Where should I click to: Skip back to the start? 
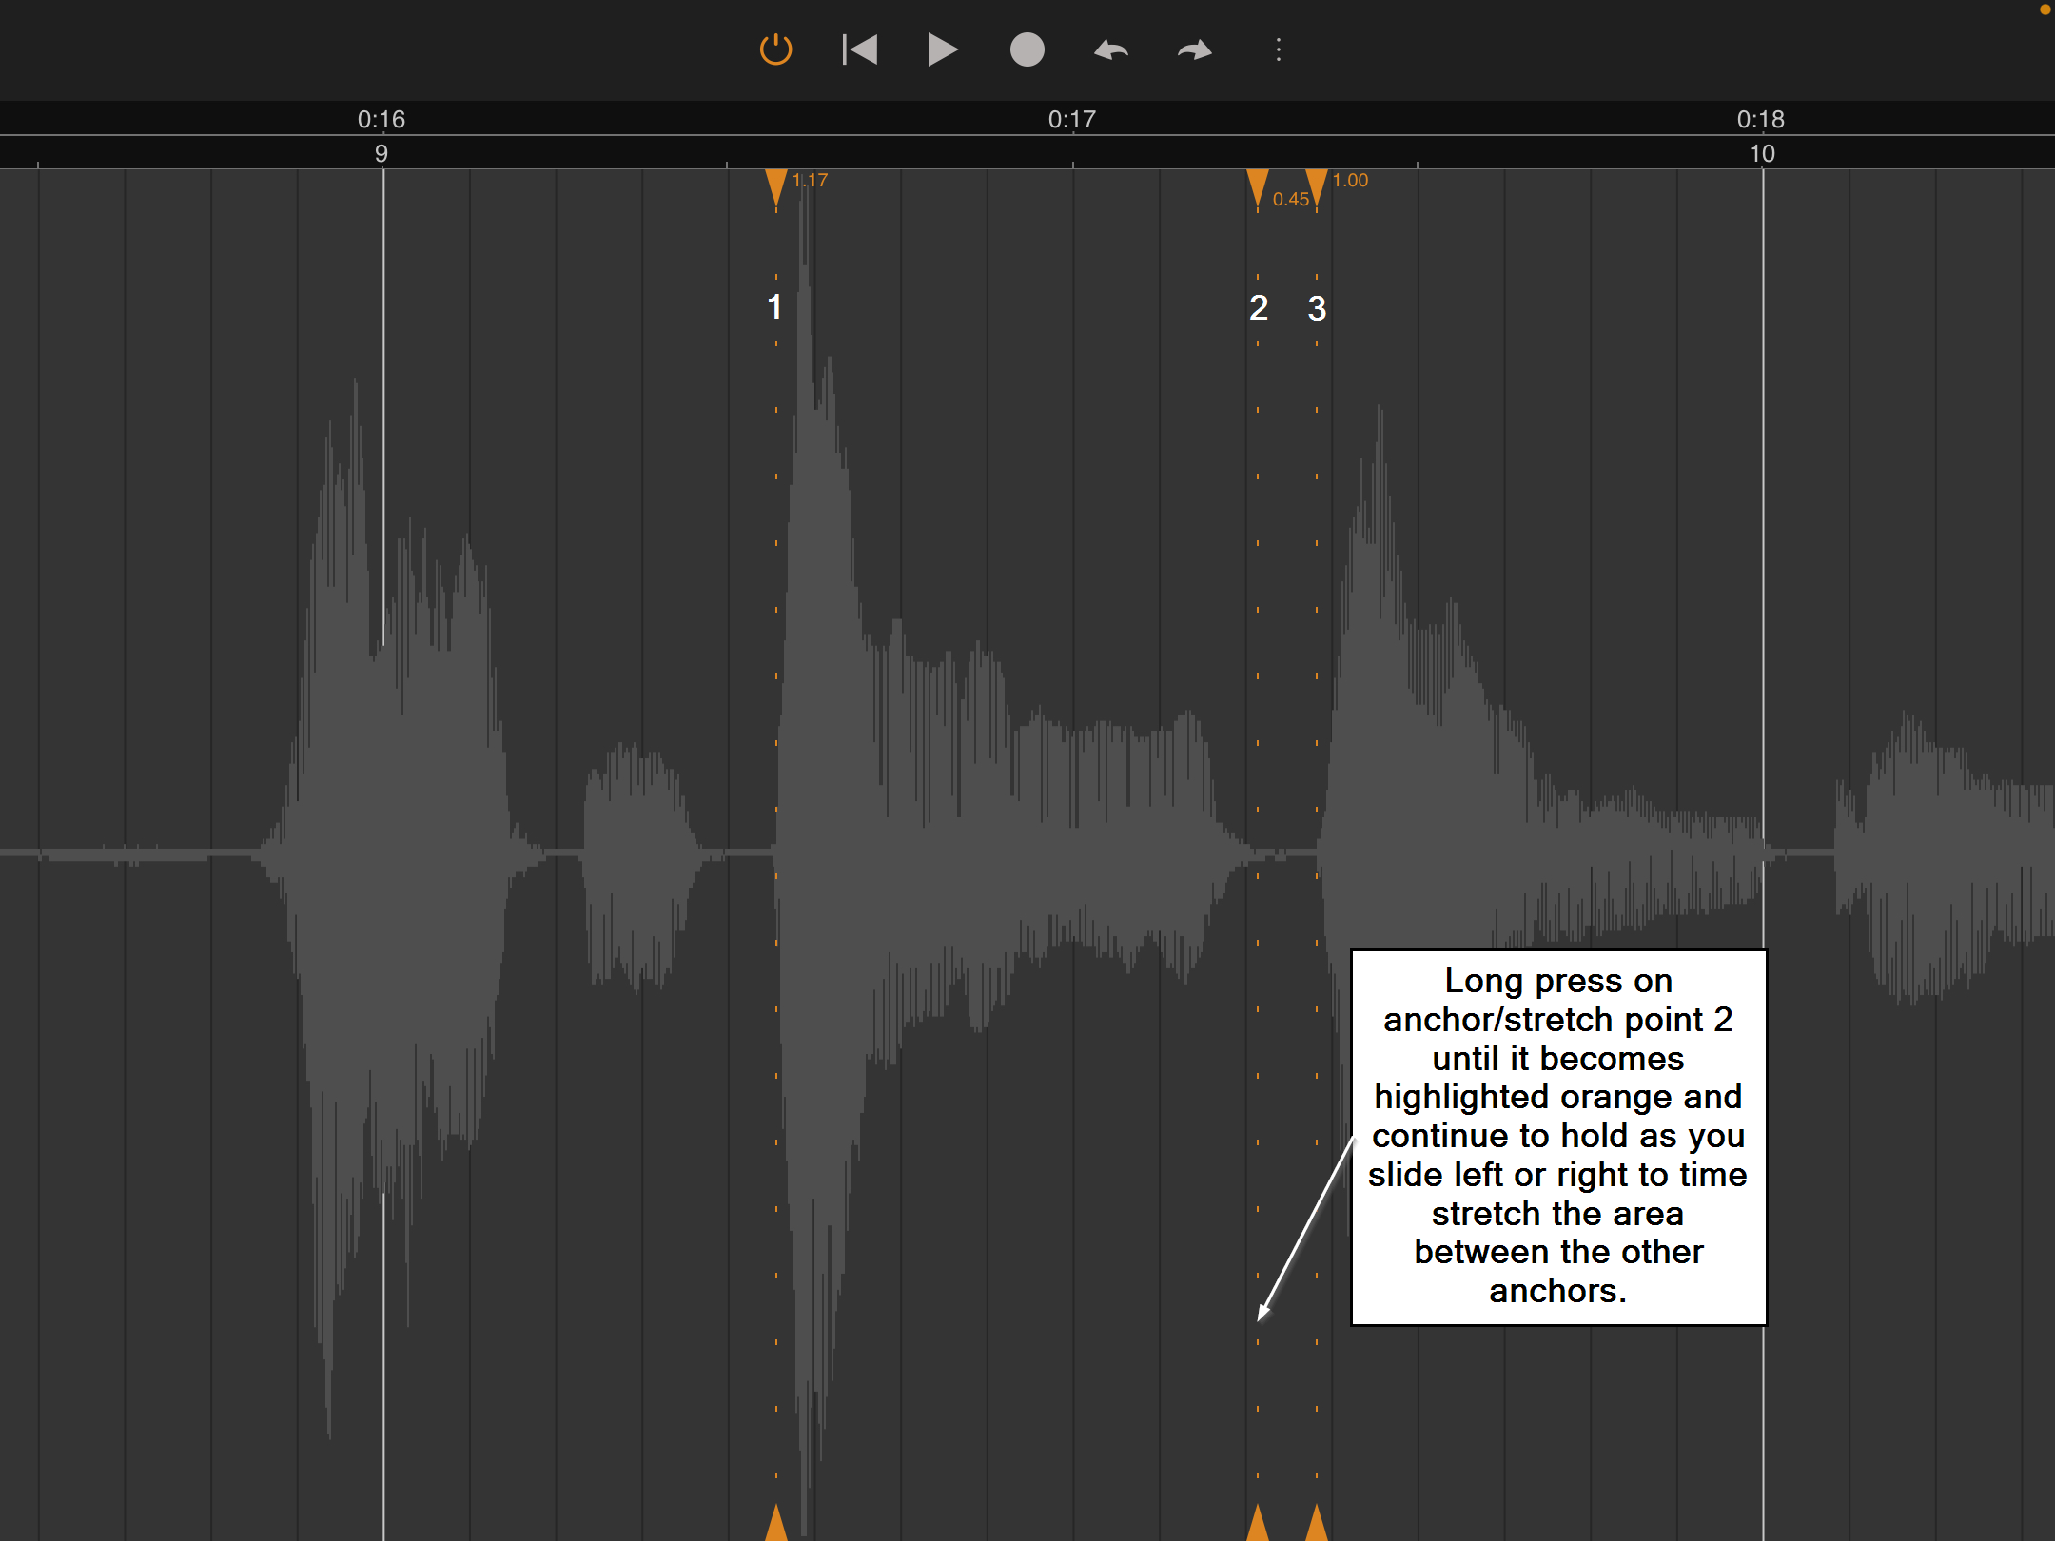pyautogui.click(x=859, y=49)
